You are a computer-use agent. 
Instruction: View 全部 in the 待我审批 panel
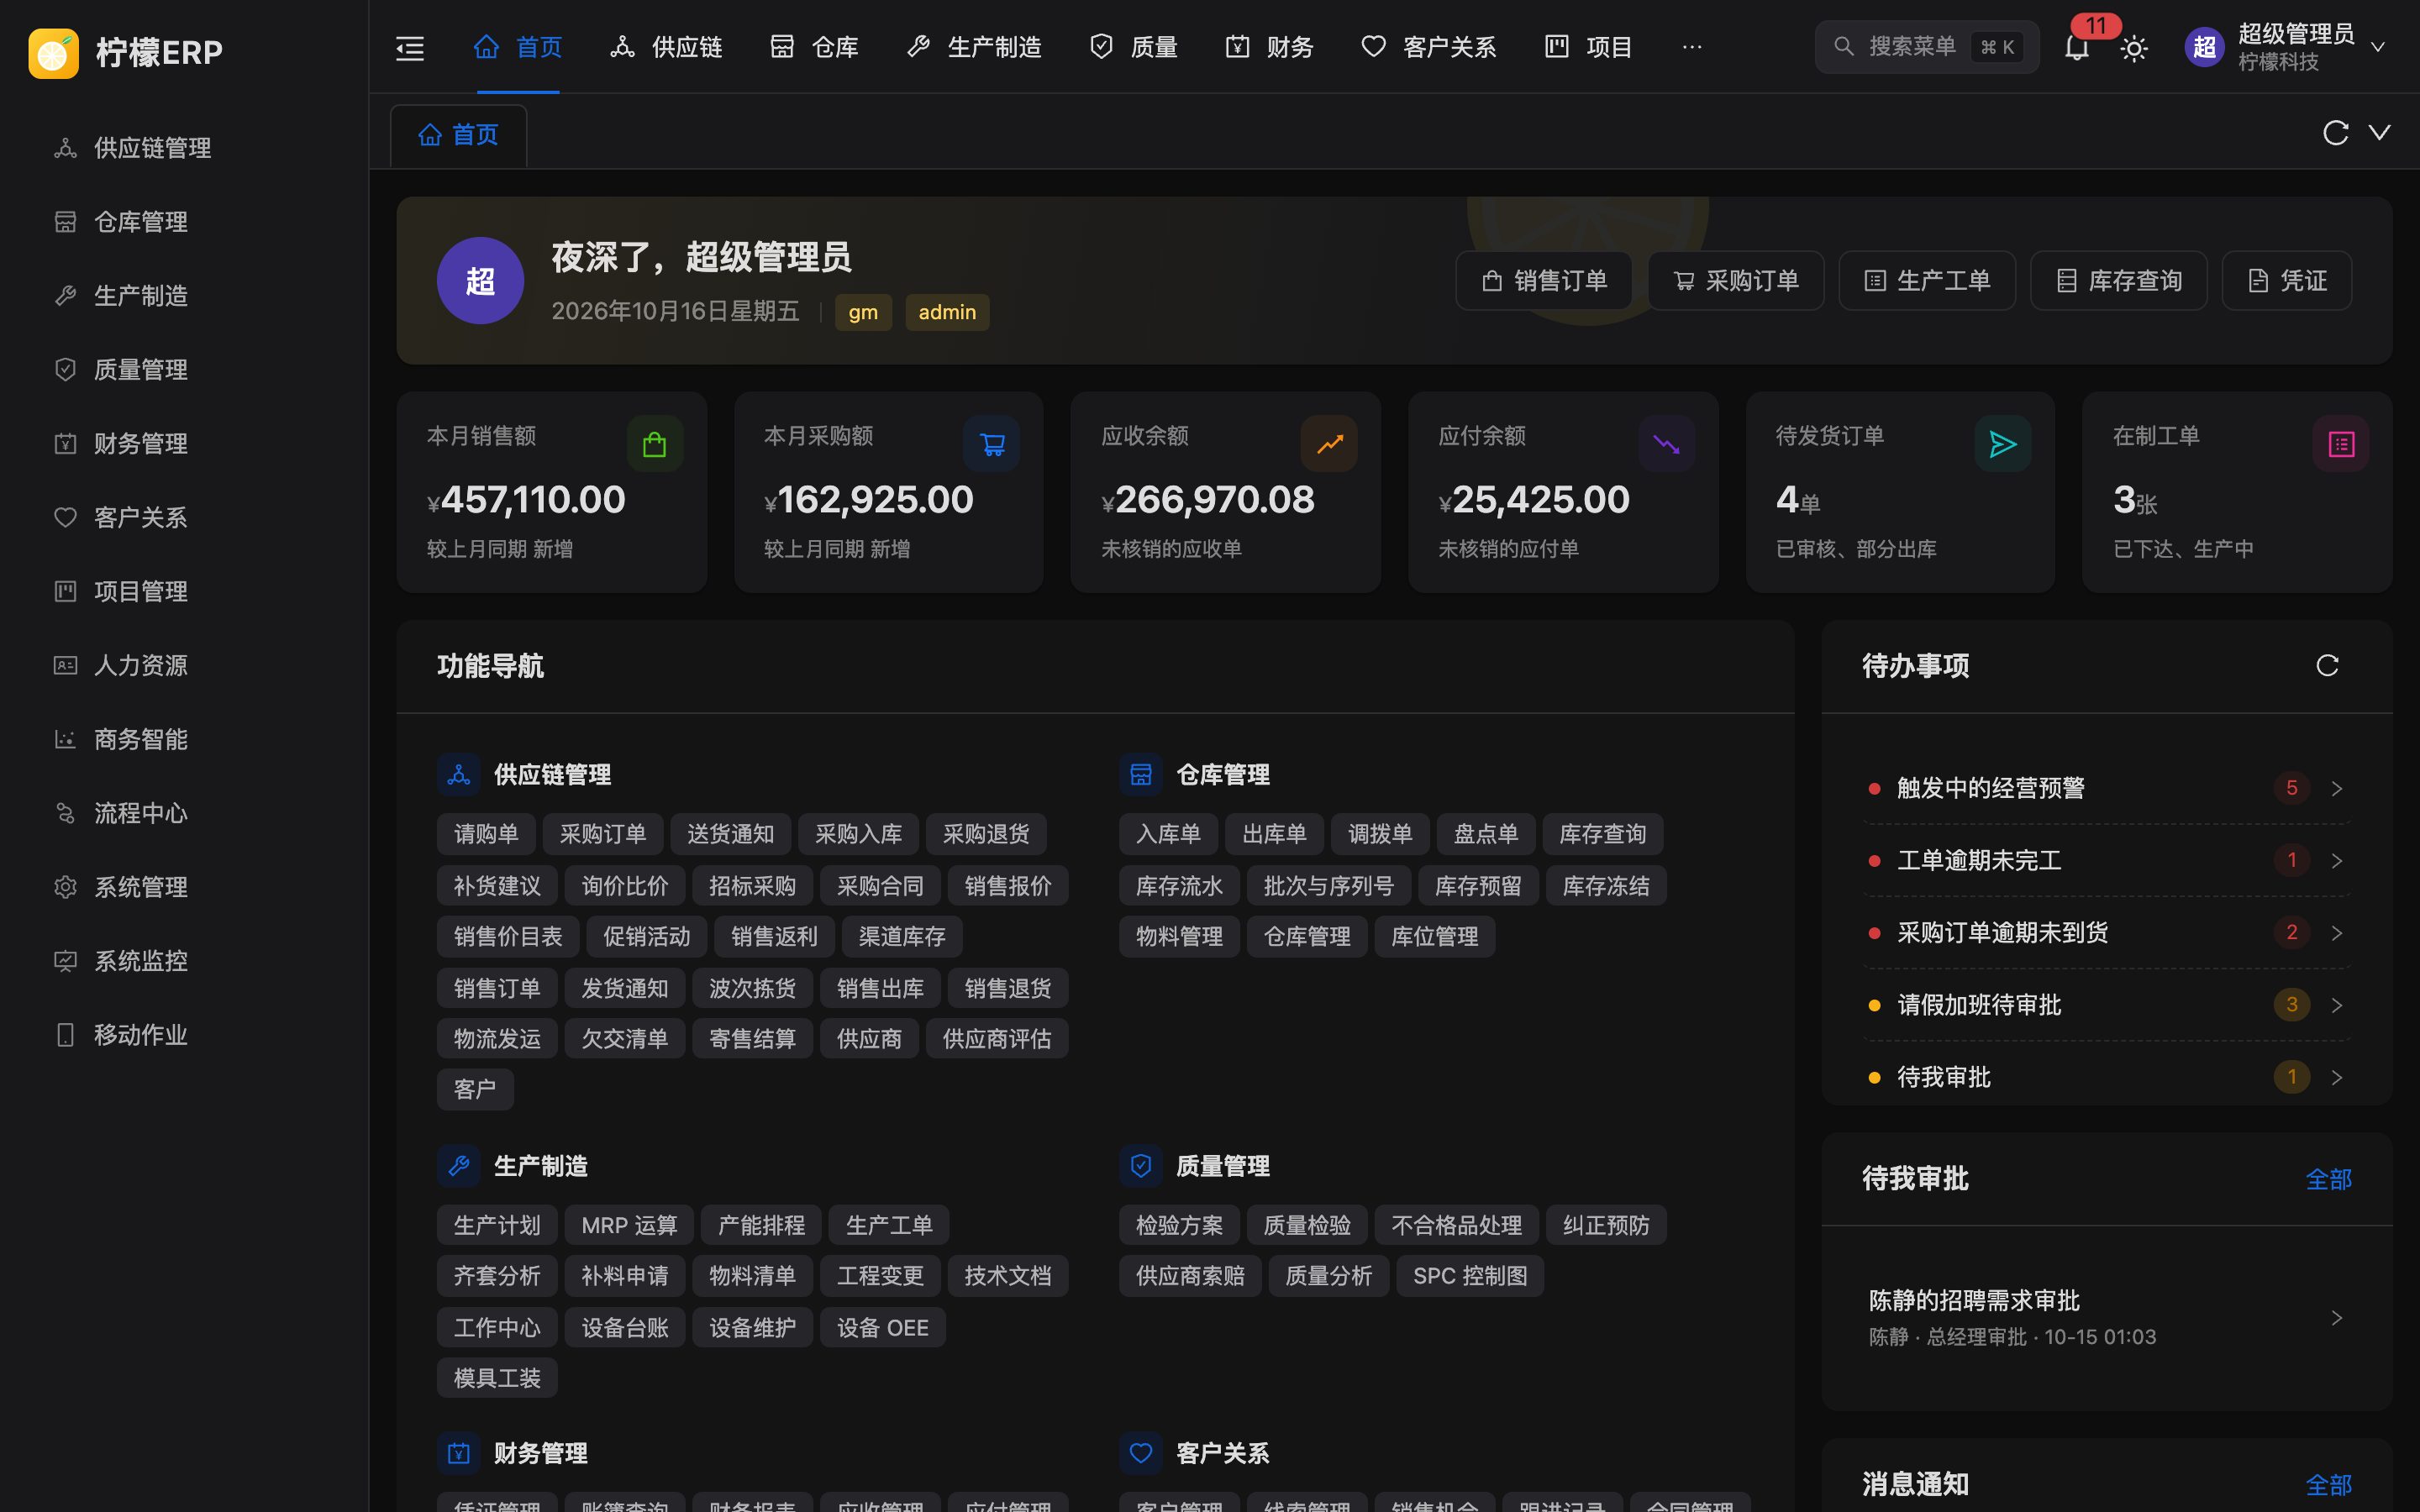point(2328,1179)
